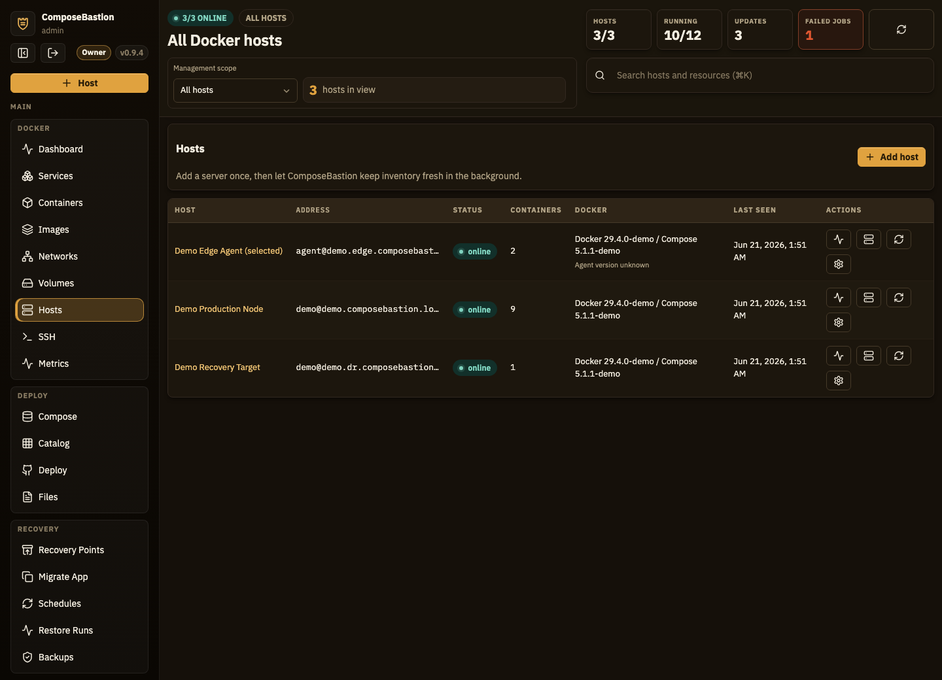Click the 3/3 ONLINE status pill
942x680 pixels.
coord(200,18)
